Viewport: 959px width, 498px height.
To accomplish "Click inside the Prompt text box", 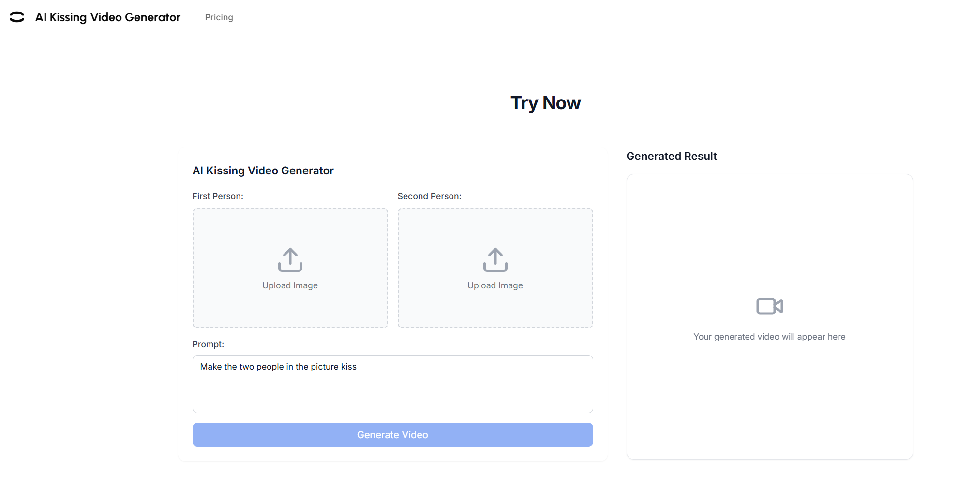I will pyautogui.click(x=392, y=384).
